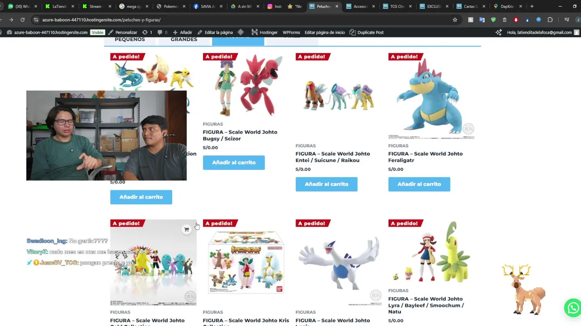
Task: Open Lyra / Bayleef / Smoochum / Natu link
Action: 426,305
